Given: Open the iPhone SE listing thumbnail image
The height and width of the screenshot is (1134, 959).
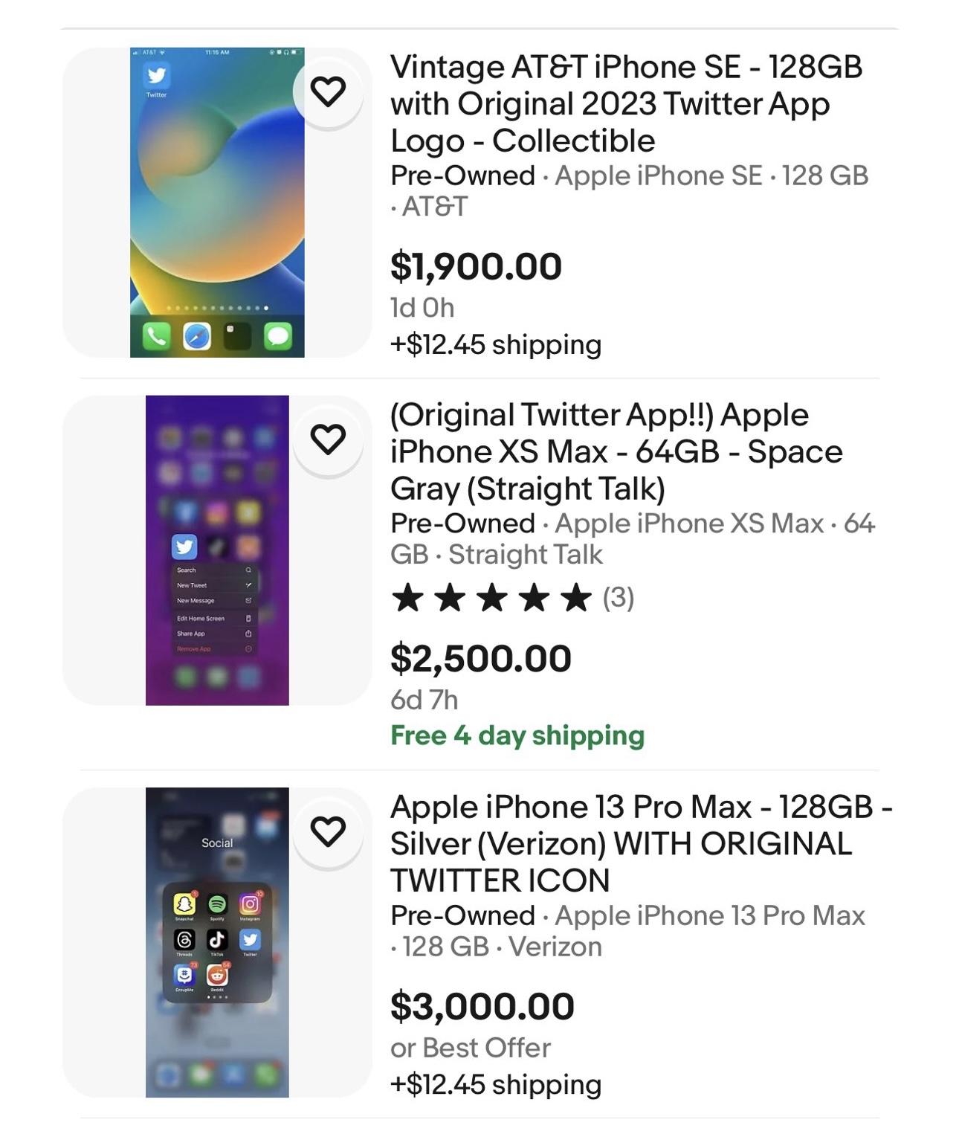Looking at the screenshot, I should pos(217,202).
